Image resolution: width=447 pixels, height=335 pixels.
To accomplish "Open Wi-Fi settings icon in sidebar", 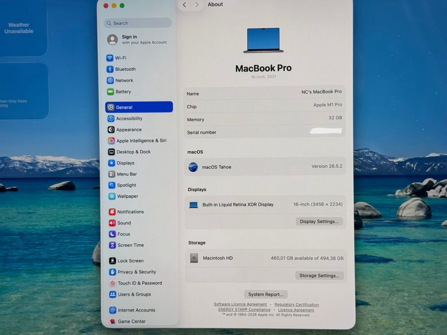I will pos(110,58).
